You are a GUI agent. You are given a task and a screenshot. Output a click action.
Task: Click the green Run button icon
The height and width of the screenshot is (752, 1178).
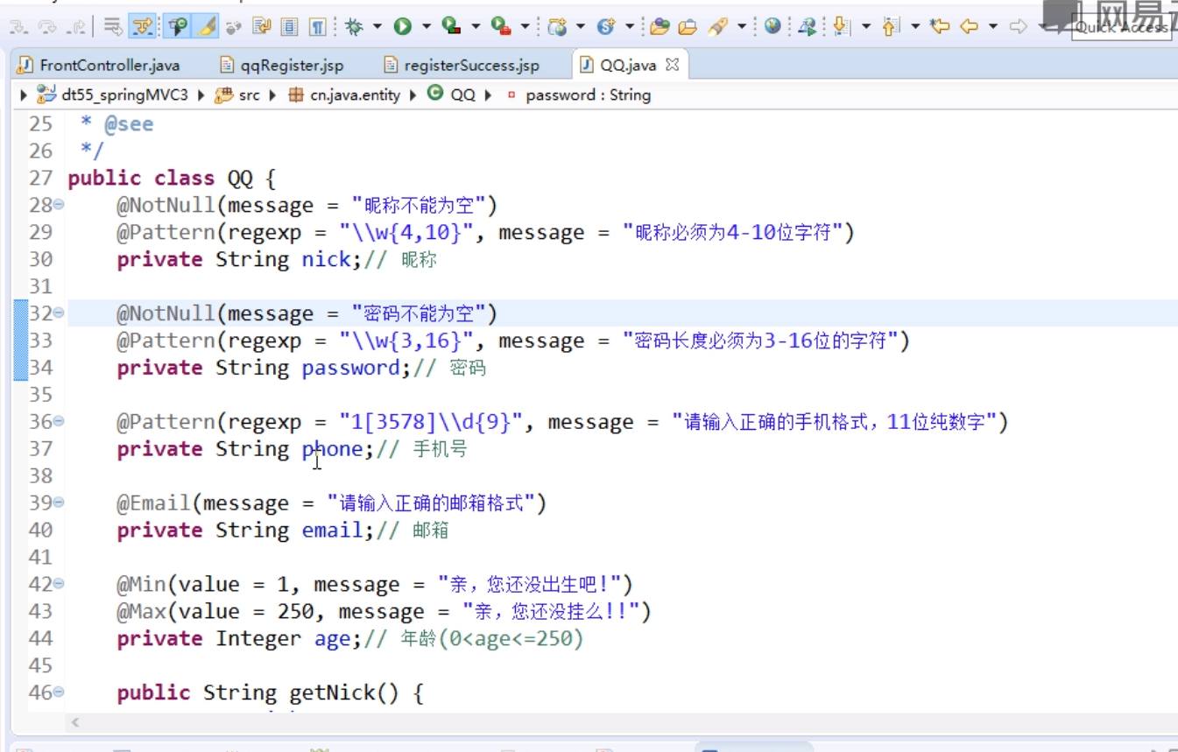[403, 27]
